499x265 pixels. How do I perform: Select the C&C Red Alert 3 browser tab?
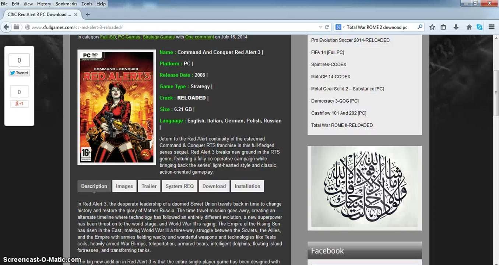click(41, 15)
